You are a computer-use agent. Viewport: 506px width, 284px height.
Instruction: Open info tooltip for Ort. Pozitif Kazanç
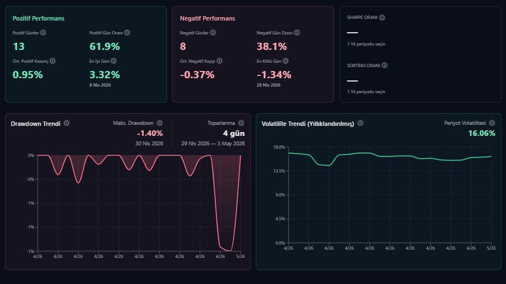pos(53,61)
